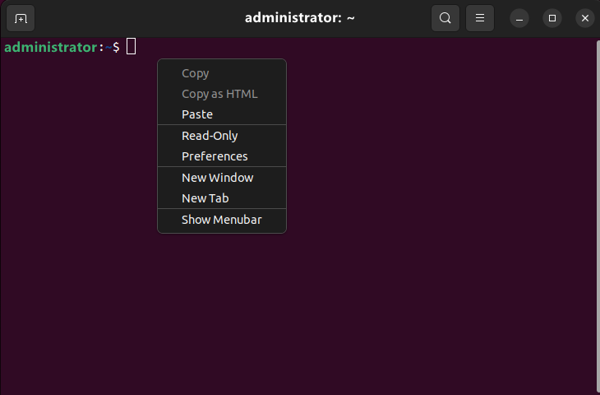
Task: Select Paste from the context menu
Action: (x=197, y=114)
